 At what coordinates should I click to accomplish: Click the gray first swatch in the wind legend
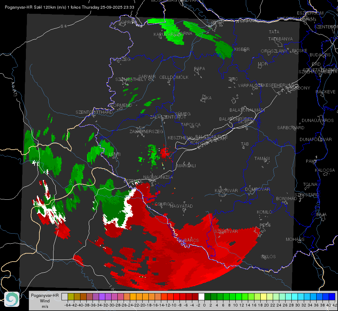[x=65, y=296]
